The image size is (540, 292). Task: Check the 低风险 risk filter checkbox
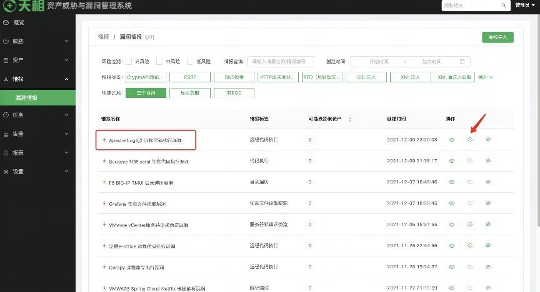click(190, 62)
